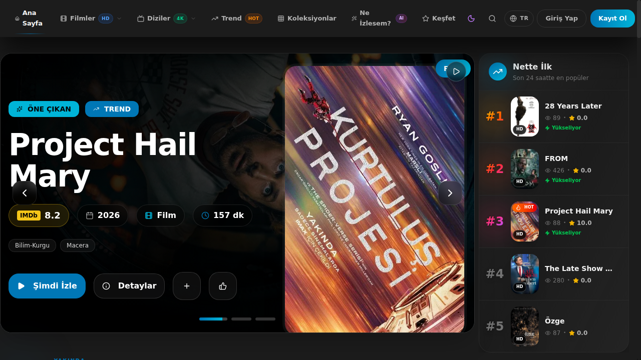Click the Giriş Yap button
This screenshot has width=641, height=360.
coord(561,18)
